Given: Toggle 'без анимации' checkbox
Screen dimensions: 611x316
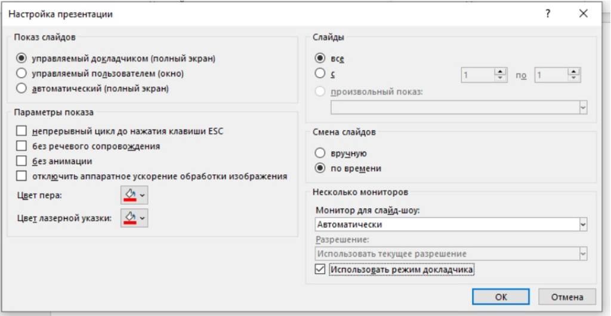Looking at the screenshot, I should pos(22,161).
